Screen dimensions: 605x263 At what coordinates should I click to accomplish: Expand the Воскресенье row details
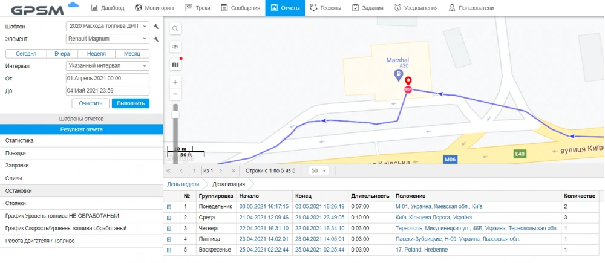pos(169,249)
